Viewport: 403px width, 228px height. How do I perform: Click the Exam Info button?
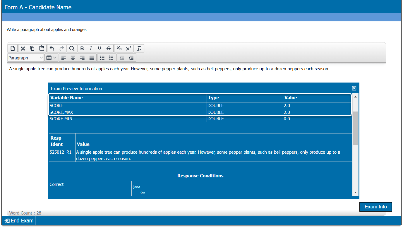pyautogui.click(x=375, y=207)
